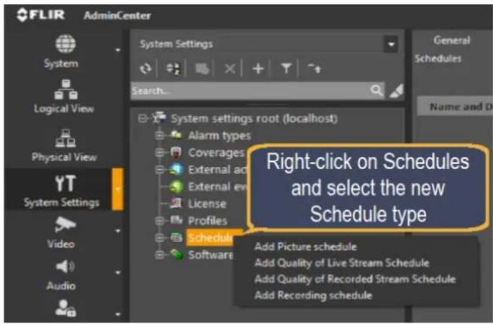Expand the Software tree node
This screenshot has height=324, width=493.
click(x=159, y=255)
